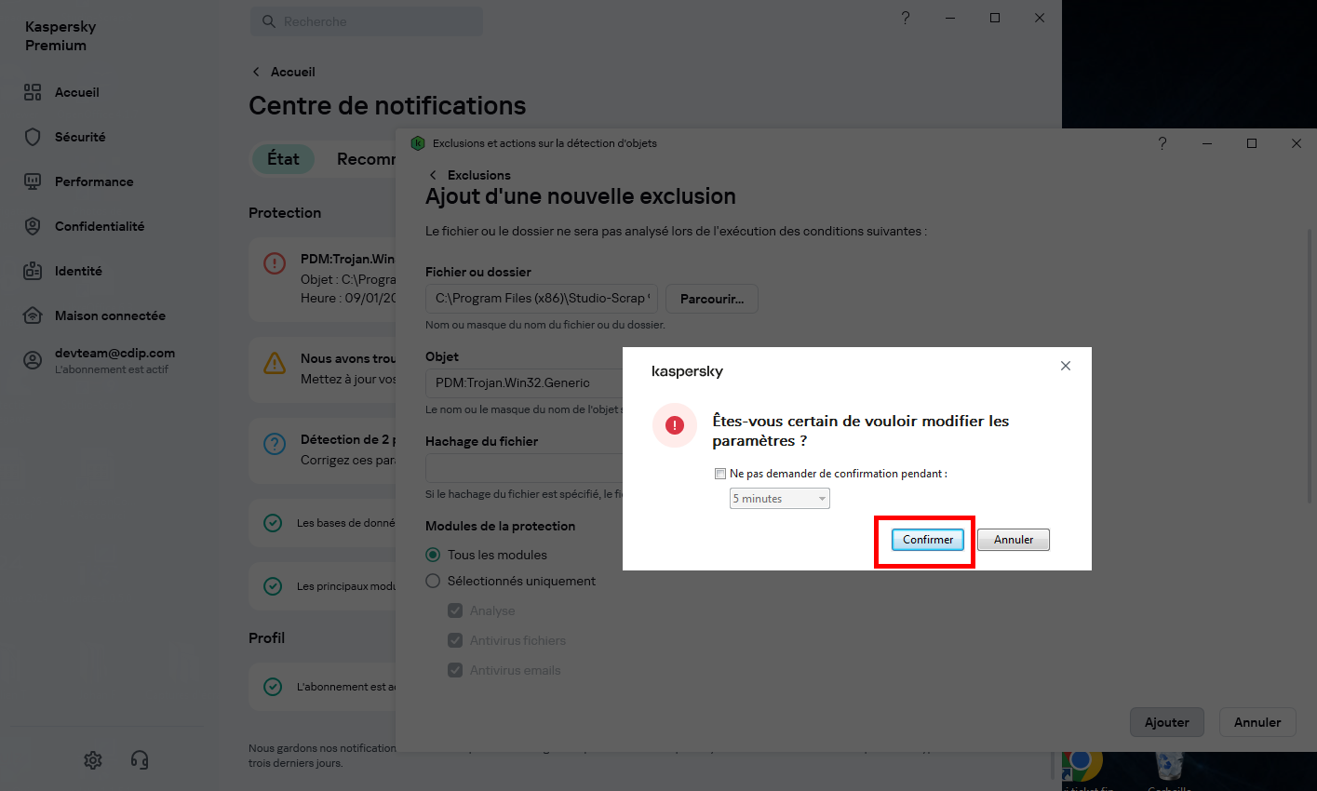Open the Identité section in the sidebar

tap(78, 271)
